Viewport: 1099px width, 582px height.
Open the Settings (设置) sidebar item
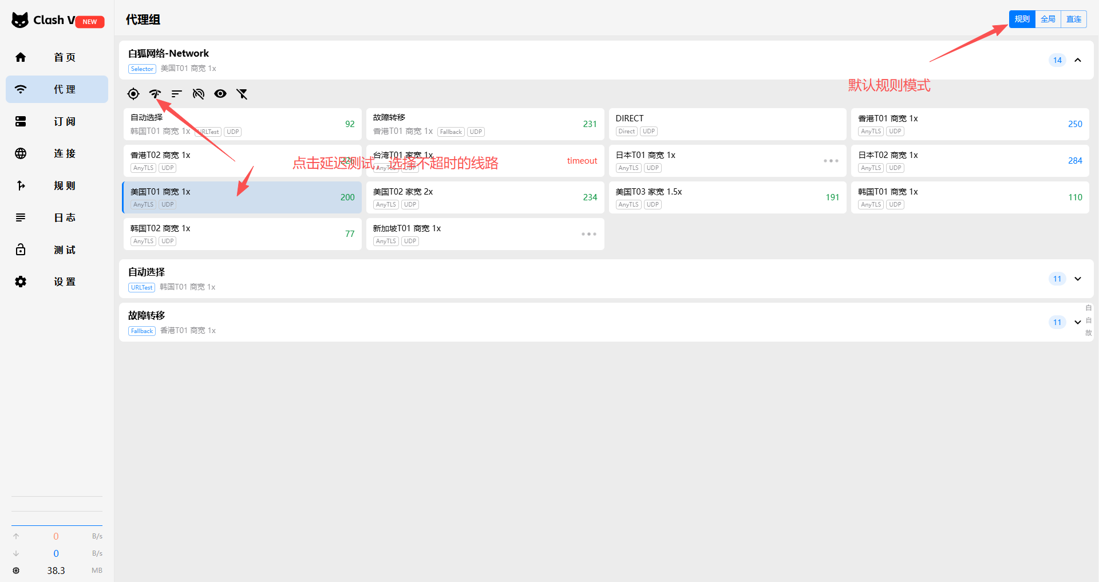[x=57, y=282]
